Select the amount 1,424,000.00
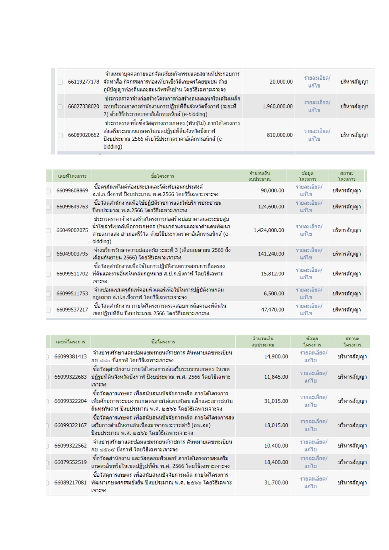 coord(269,230)
